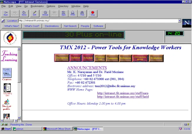Open the Description course tab button
Image resolution: width=193 pixels, height=134 pixels.
pyautogui.click(x=62, y=58)
